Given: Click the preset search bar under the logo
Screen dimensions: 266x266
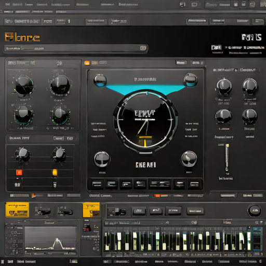Looking at the screenshot, I should 76,48.
